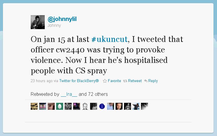
Task: Open the blue circle 'No to Tory Cuts' avatar
Action: [102, 106]
